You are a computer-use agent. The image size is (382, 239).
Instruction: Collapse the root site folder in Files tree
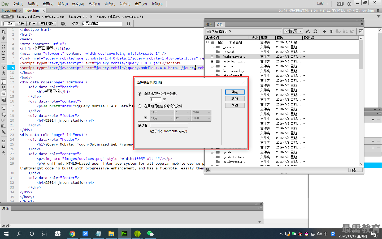(207, 42)
